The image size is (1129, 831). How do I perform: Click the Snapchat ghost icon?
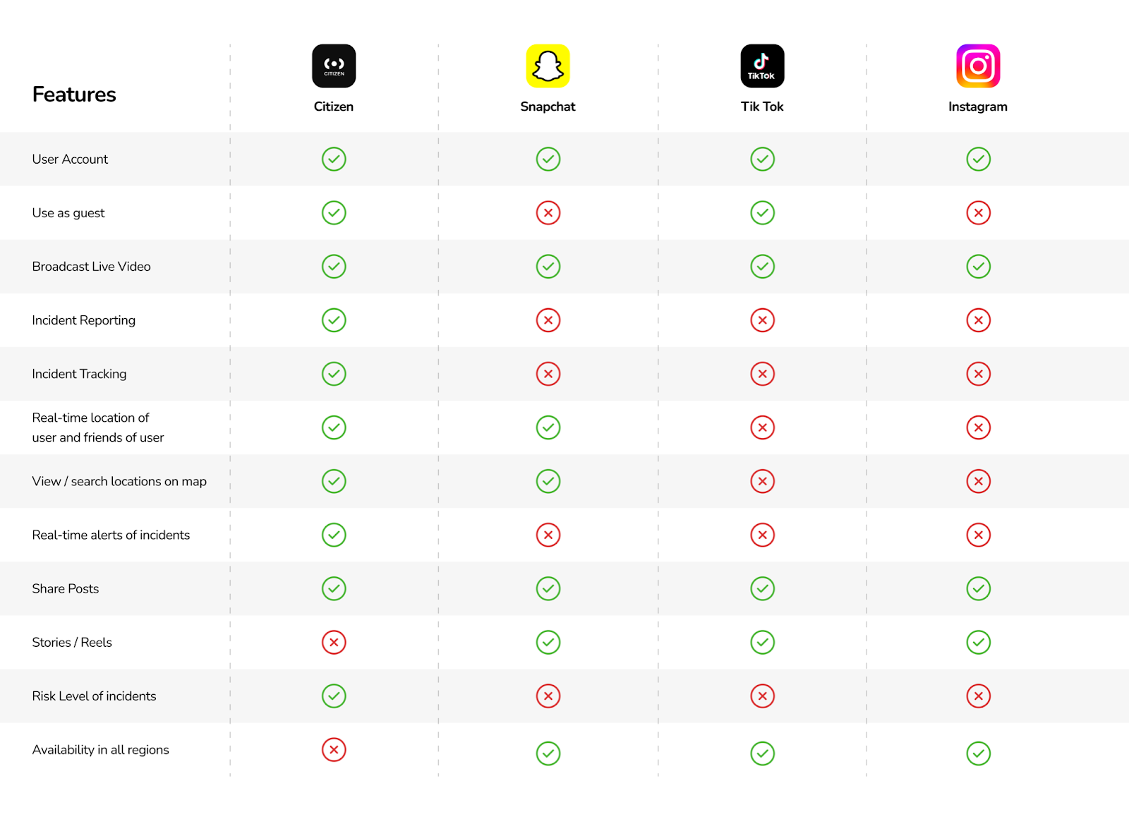(548, 66)
